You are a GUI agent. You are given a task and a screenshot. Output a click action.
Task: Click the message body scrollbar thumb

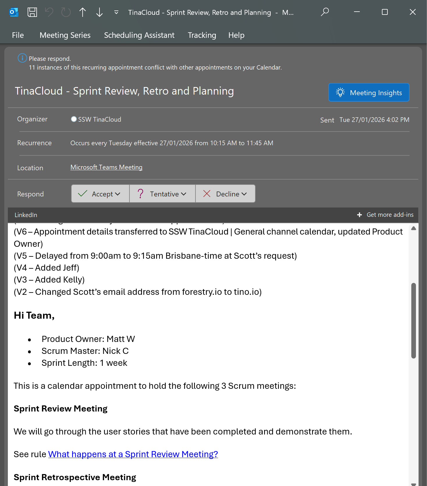pyautogui.click(x=413, y=320)
